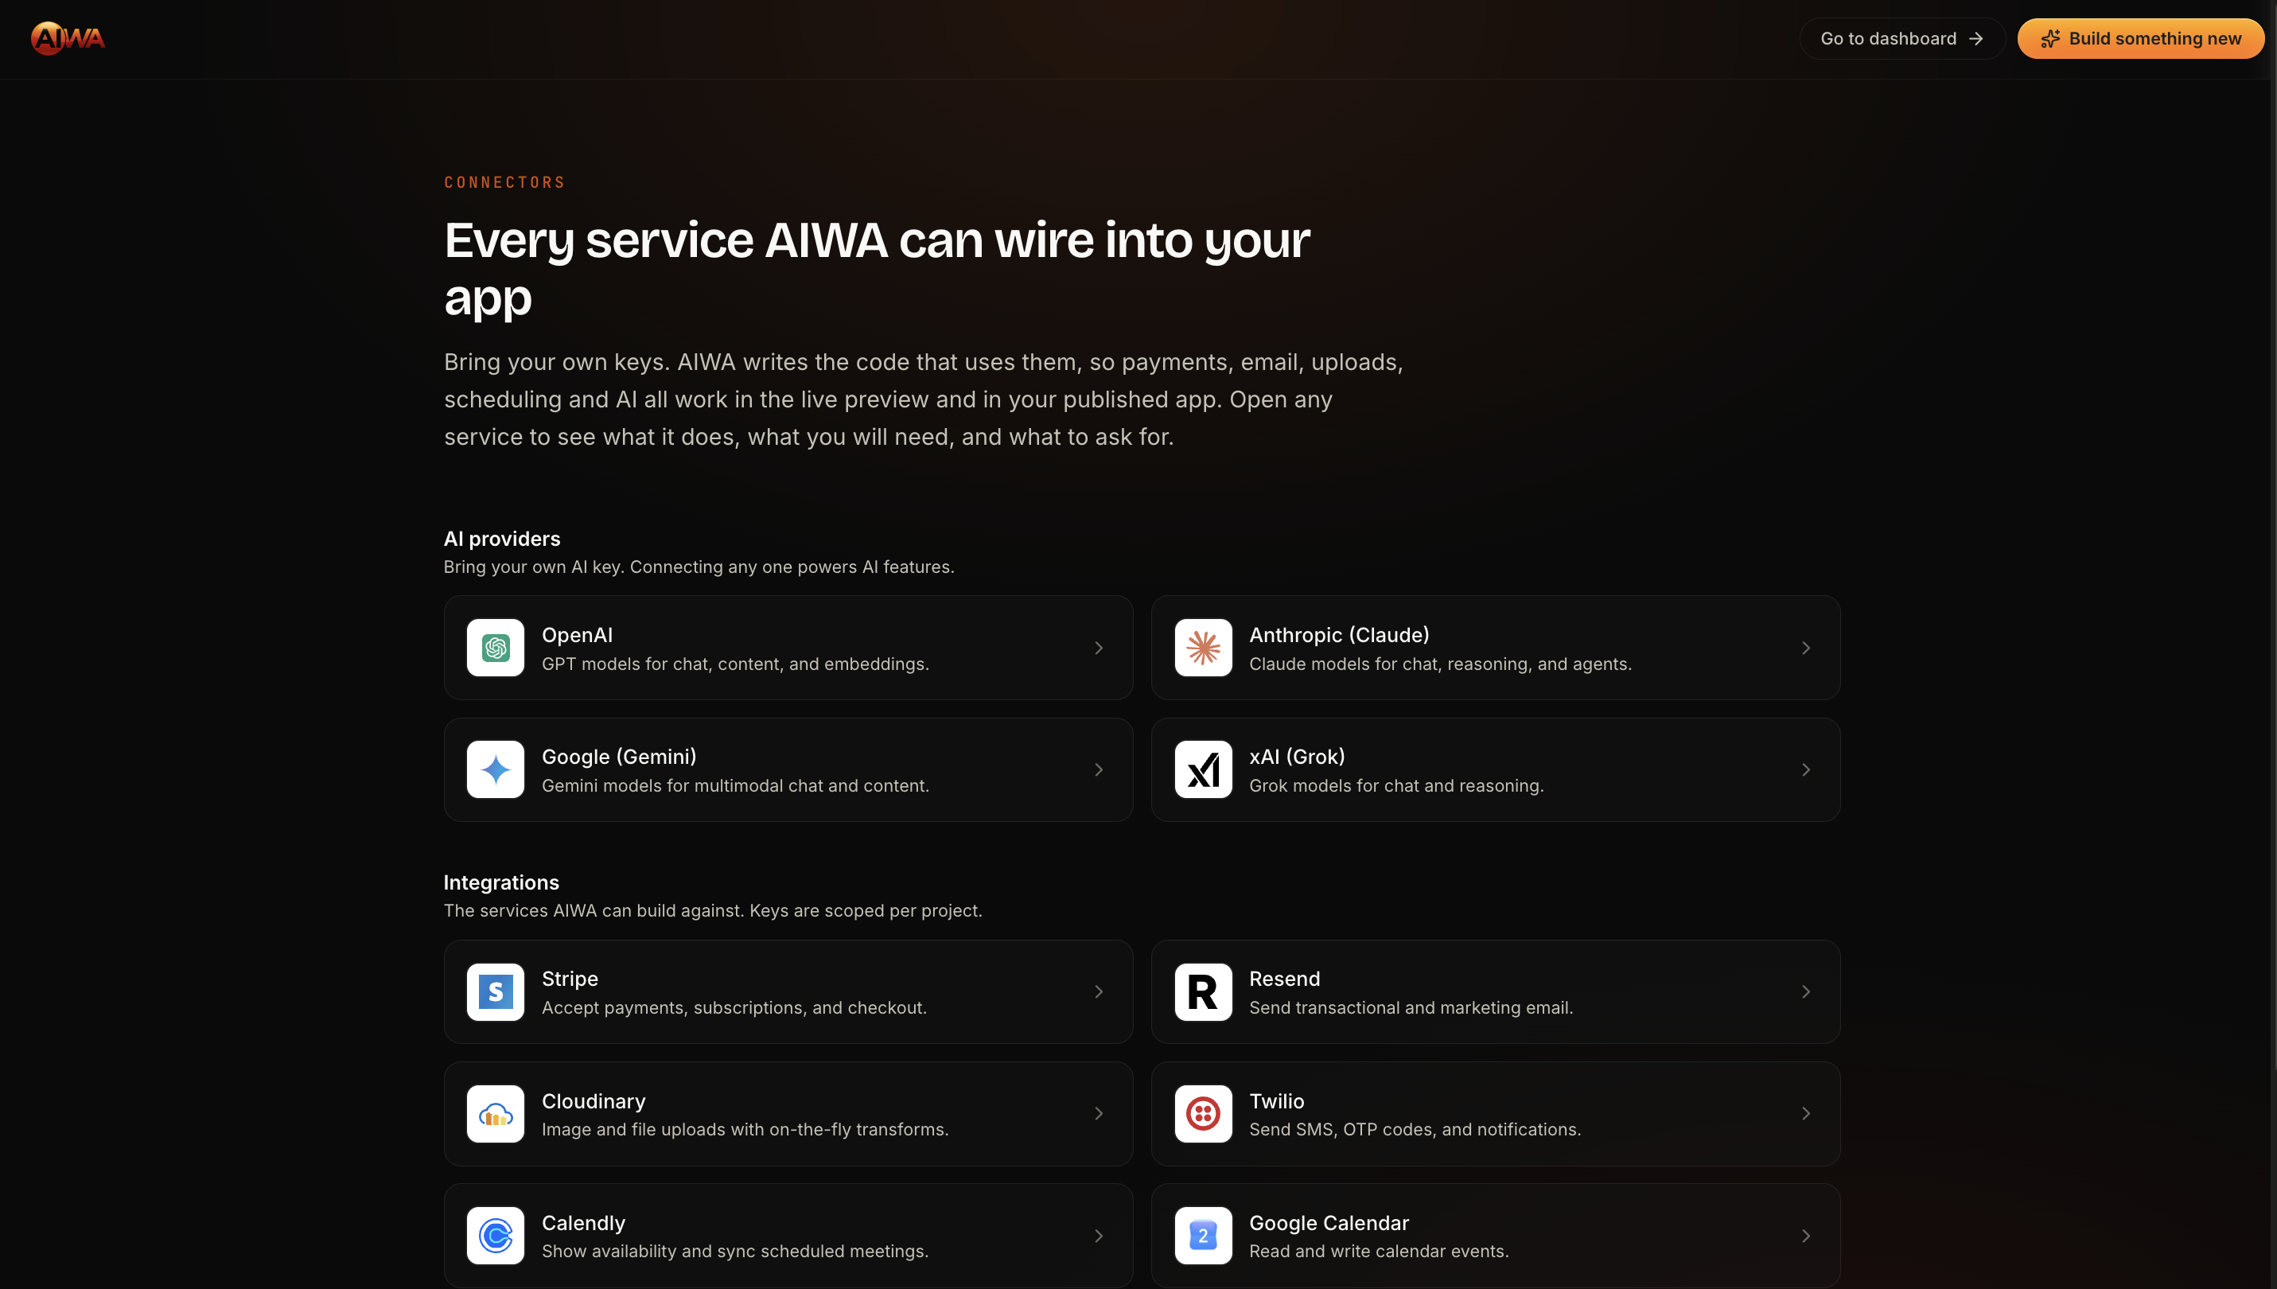Click 'Image and file uploads with on-the-fly transforms.'
This screenshot has height=1289, width=2277.
click(x=745, y=1130)
